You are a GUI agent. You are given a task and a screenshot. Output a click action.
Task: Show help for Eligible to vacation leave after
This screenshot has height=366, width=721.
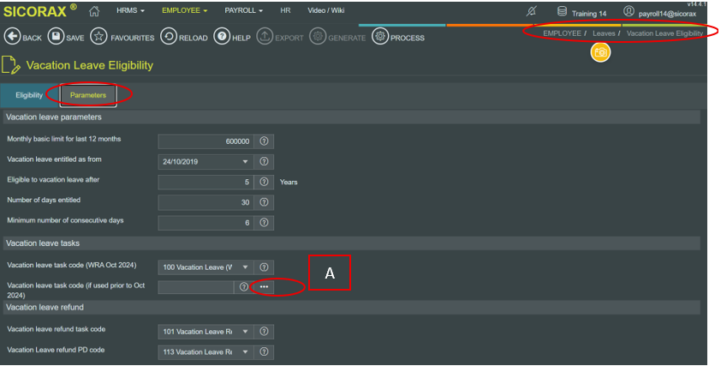pos(264,182)
